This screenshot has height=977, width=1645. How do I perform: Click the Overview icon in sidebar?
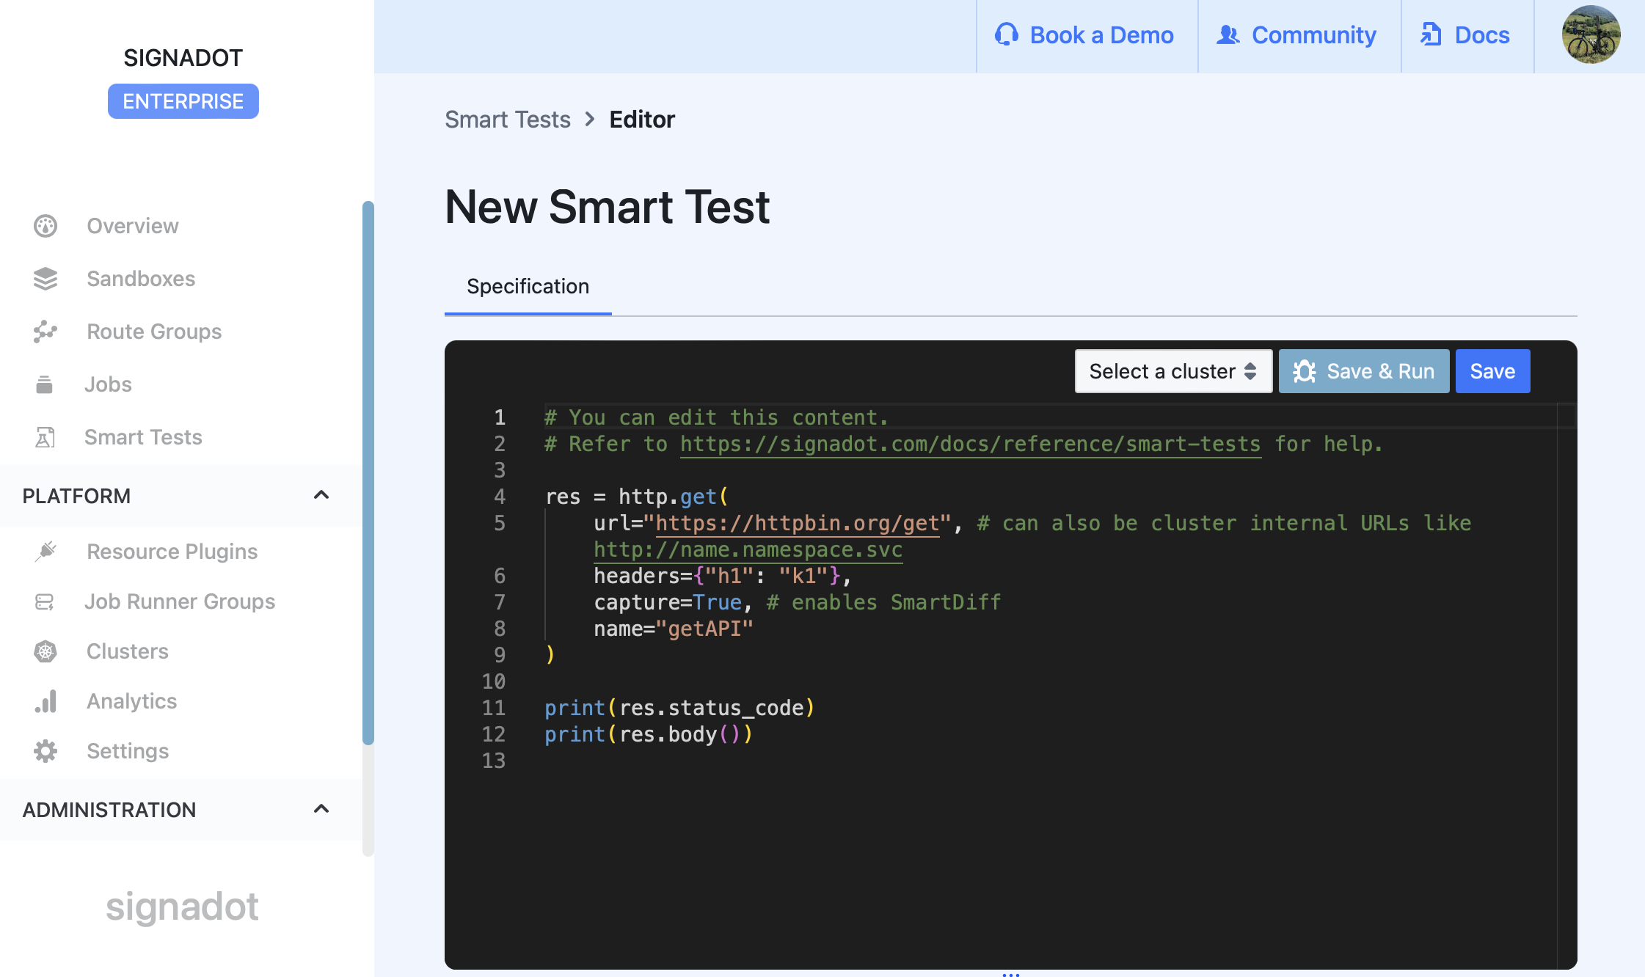click(x=45, y=226)
